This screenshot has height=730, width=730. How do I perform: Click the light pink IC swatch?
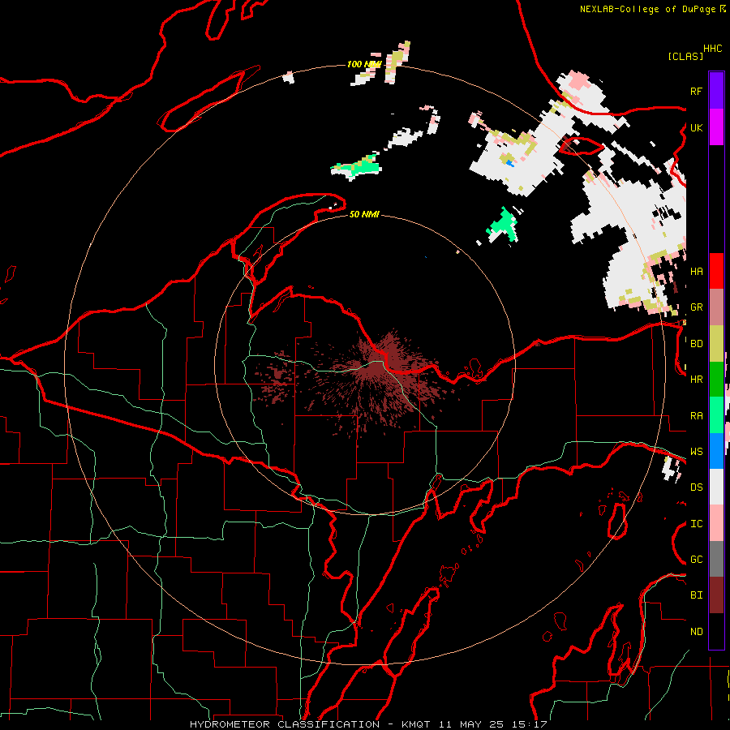(x=716, y=523)
